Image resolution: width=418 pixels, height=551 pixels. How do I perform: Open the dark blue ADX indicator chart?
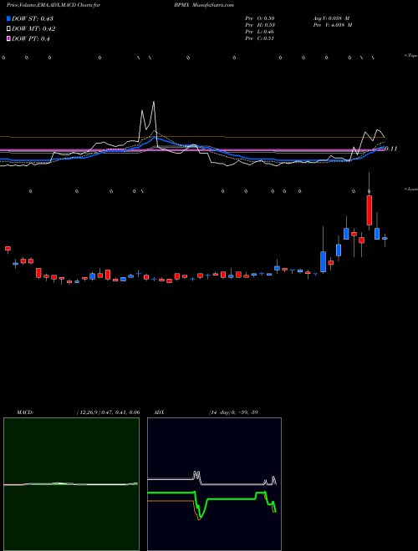click(x=214, y=484)
